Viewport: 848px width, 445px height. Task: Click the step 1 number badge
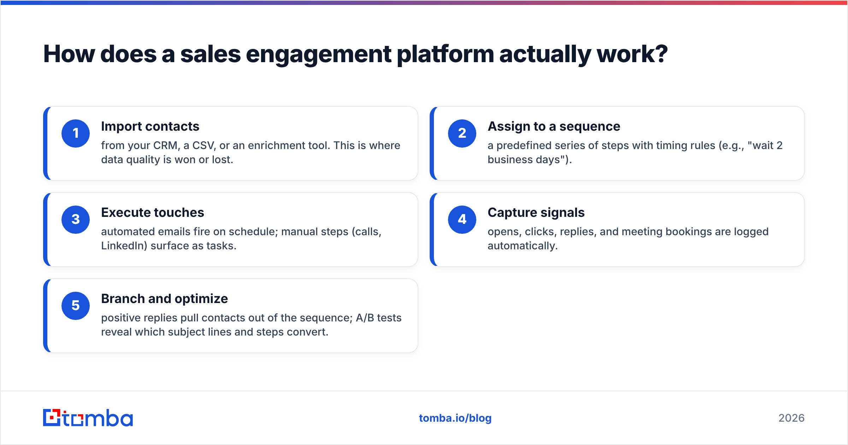tap(76, 133)
